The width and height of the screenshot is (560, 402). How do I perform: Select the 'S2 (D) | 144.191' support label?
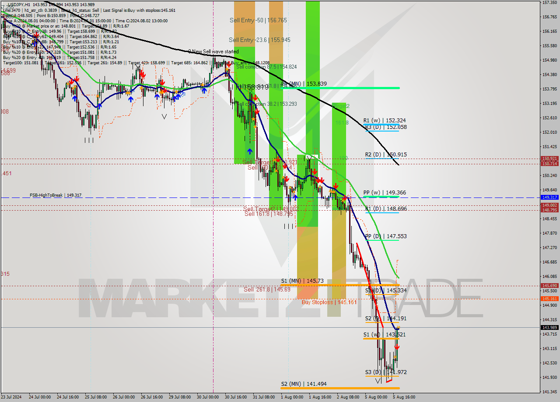tap(386, 319)
